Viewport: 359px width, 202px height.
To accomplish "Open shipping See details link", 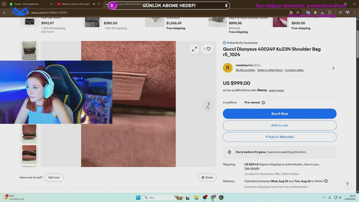I will click(x=252, y=168).
